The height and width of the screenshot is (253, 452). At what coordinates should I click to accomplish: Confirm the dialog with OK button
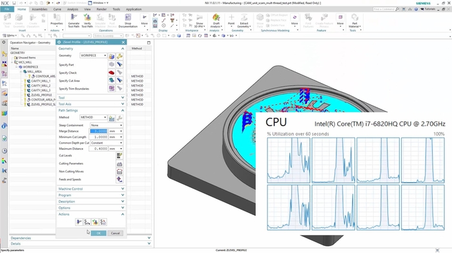point(99,233)
